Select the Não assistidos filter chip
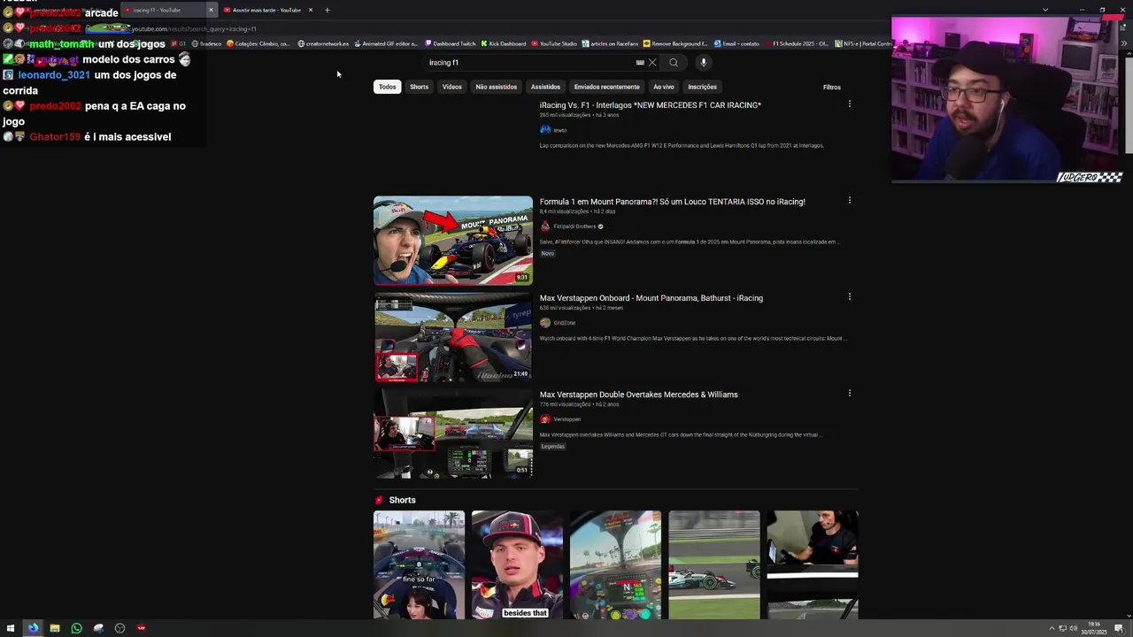 497,87
